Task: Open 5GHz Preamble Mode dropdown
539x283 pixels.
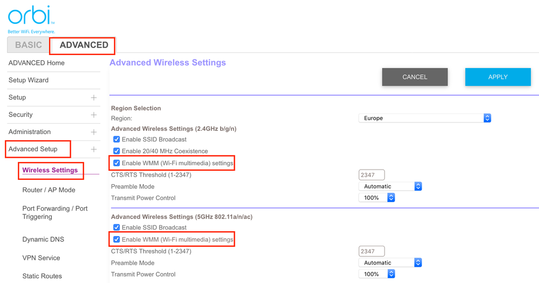Action: click(x=390, y=263)
